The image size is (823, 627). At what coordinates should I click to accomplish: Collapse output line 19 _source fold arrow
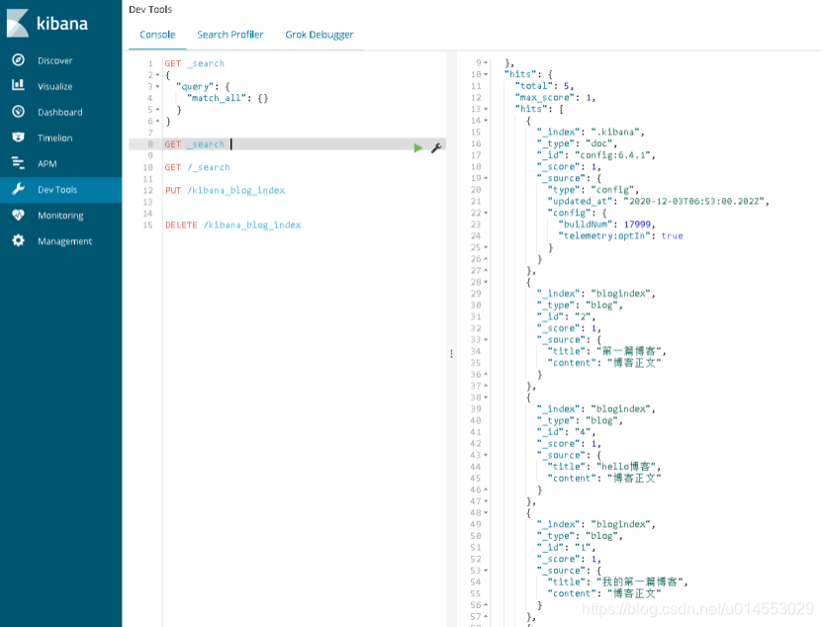point(486,178)
